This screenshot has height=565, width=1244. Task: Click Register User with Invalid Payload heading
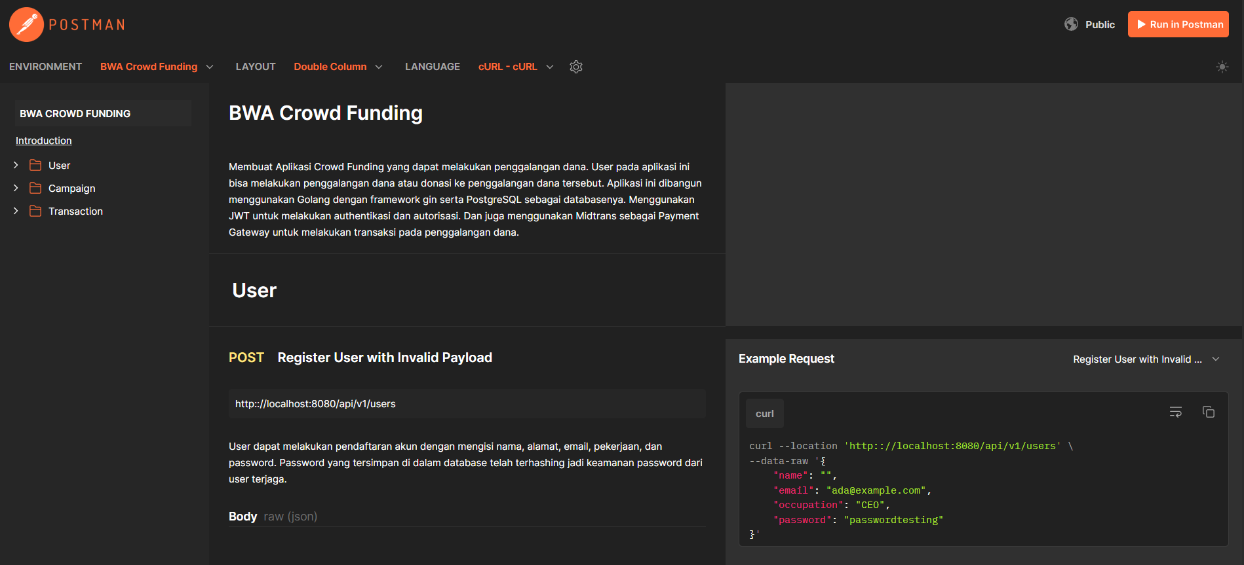(x=385, y=357)
